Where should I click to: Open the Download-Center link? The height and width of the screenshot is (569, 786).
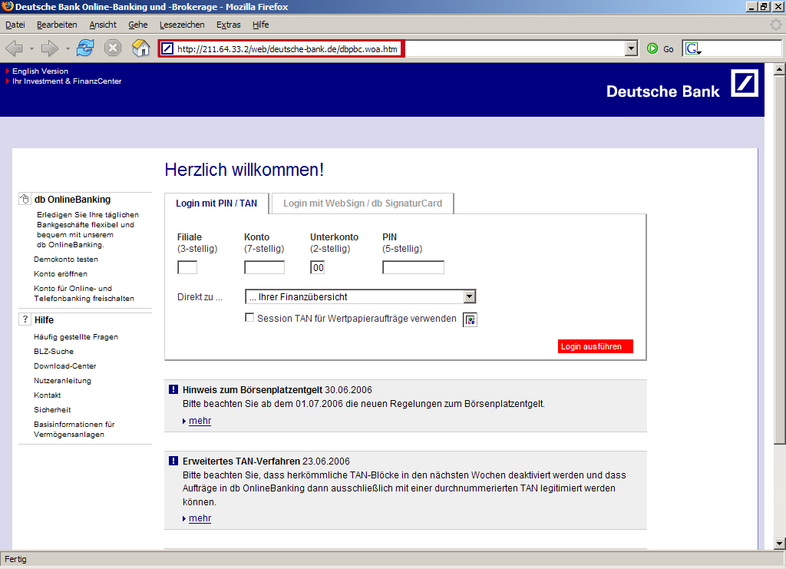(64, 366)
